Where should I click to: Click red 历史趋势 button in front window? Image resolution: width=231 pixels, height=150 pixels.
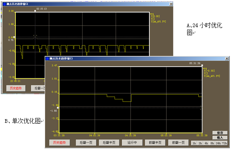[x=60, y=143]
